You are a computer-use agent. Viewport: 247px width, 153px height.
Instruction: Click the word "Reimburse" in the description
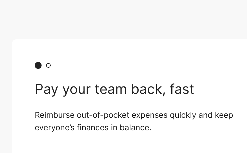point(54,115)
